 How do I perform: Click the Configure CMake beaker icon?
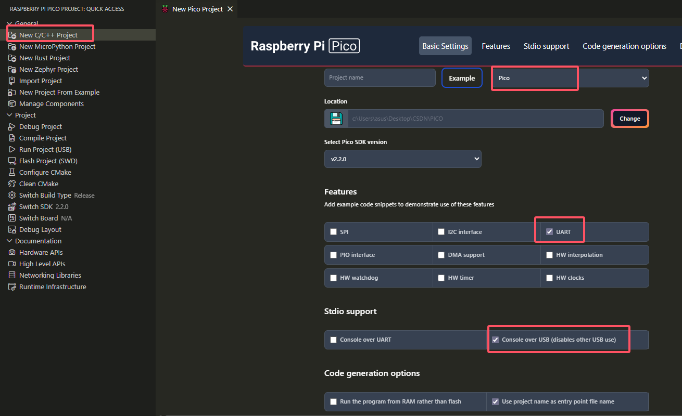click(12, 173)
